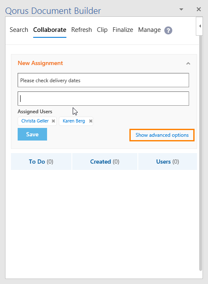
Task: Go to the Clip tab
Action: pyautogui.click(x=102, y=30)
